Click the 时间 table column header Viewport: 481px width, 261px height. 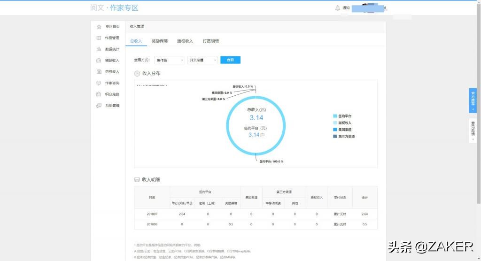[x=152, y=198]
